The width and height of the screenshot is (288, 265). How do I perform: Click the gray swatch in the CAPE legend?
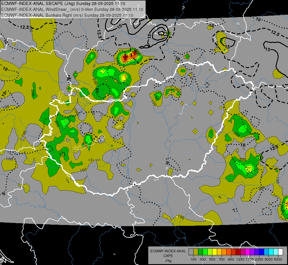tap(191, 252)
